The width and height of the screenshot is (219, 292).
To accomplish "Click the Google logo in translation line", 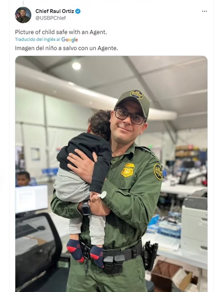I will click(70, 40).
